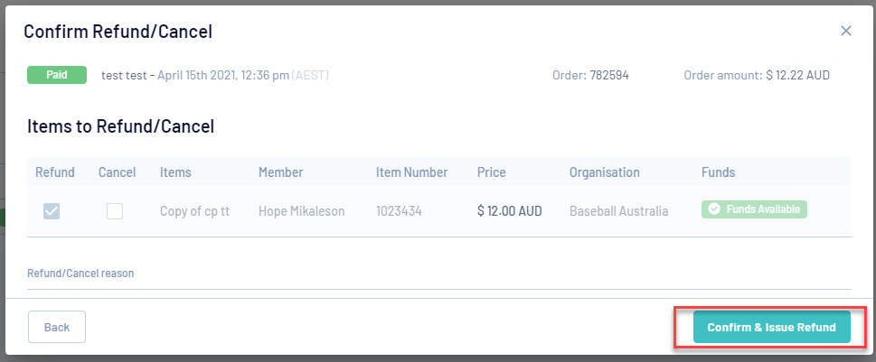Click the green Paid status badge
The image size is (876, 362).
[x=57, y=75]
